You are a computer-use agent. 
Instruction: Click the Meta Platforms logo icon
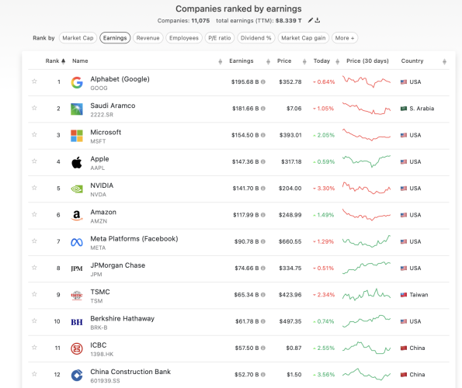(77, 242)
